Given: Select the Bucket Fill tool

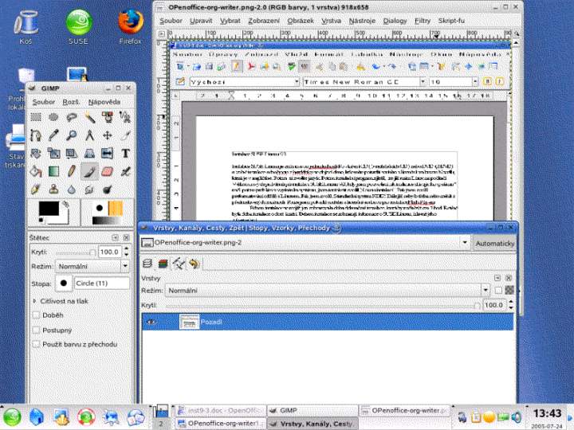Looking at the screenshot, I should (36, 171).
